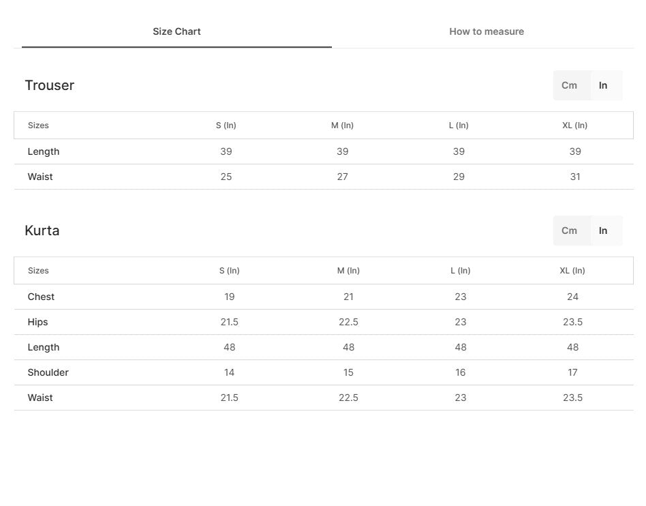This screenshot has height=506, width=646.
Task: Select the Trouser Waist row label
Action: click(40, 177)
